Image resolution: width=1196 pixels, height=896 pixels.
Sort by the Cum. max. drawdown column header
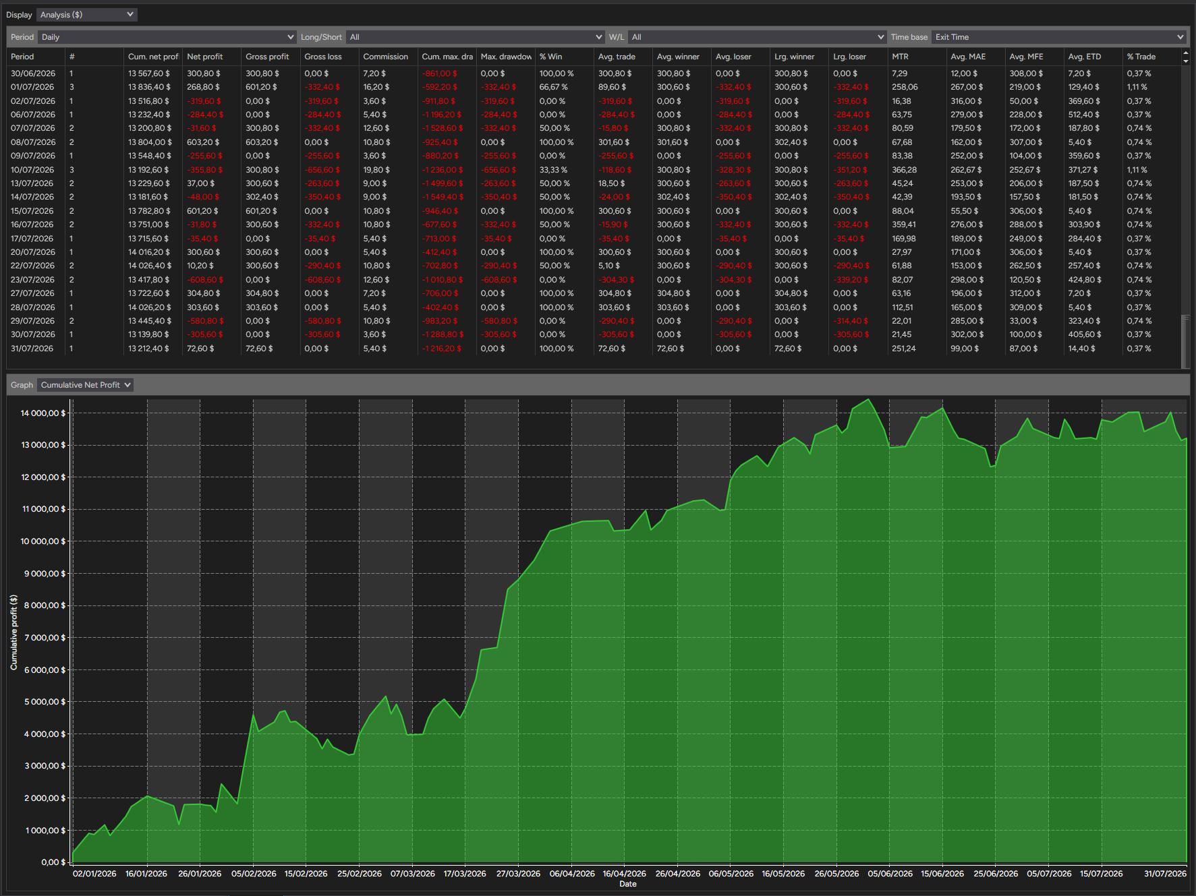point(447,57)
